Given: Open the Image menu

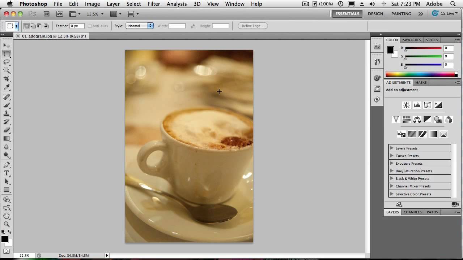Looking at the screenshot, I should point(92,4).
